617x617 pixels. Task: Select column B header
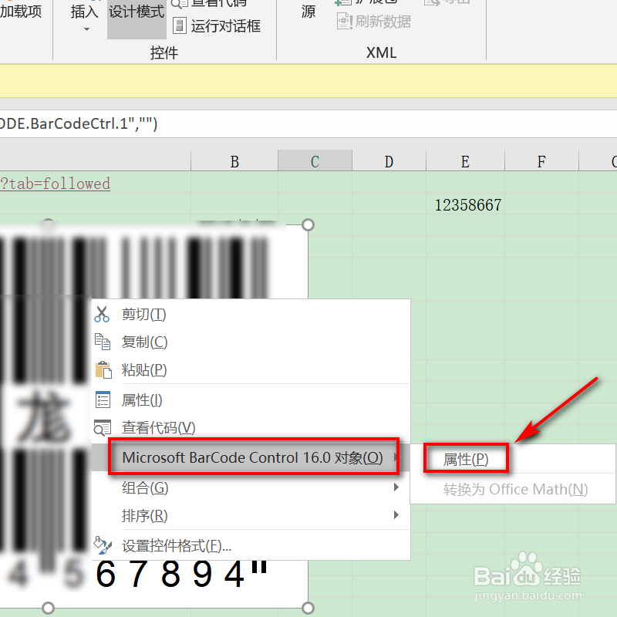(234, 161)
